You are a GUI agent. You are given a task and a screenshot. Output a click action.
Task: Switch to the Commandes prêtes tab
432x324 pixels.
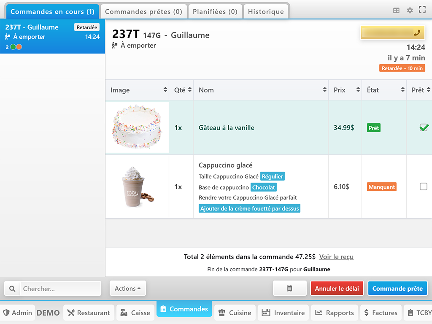point(143,12)
